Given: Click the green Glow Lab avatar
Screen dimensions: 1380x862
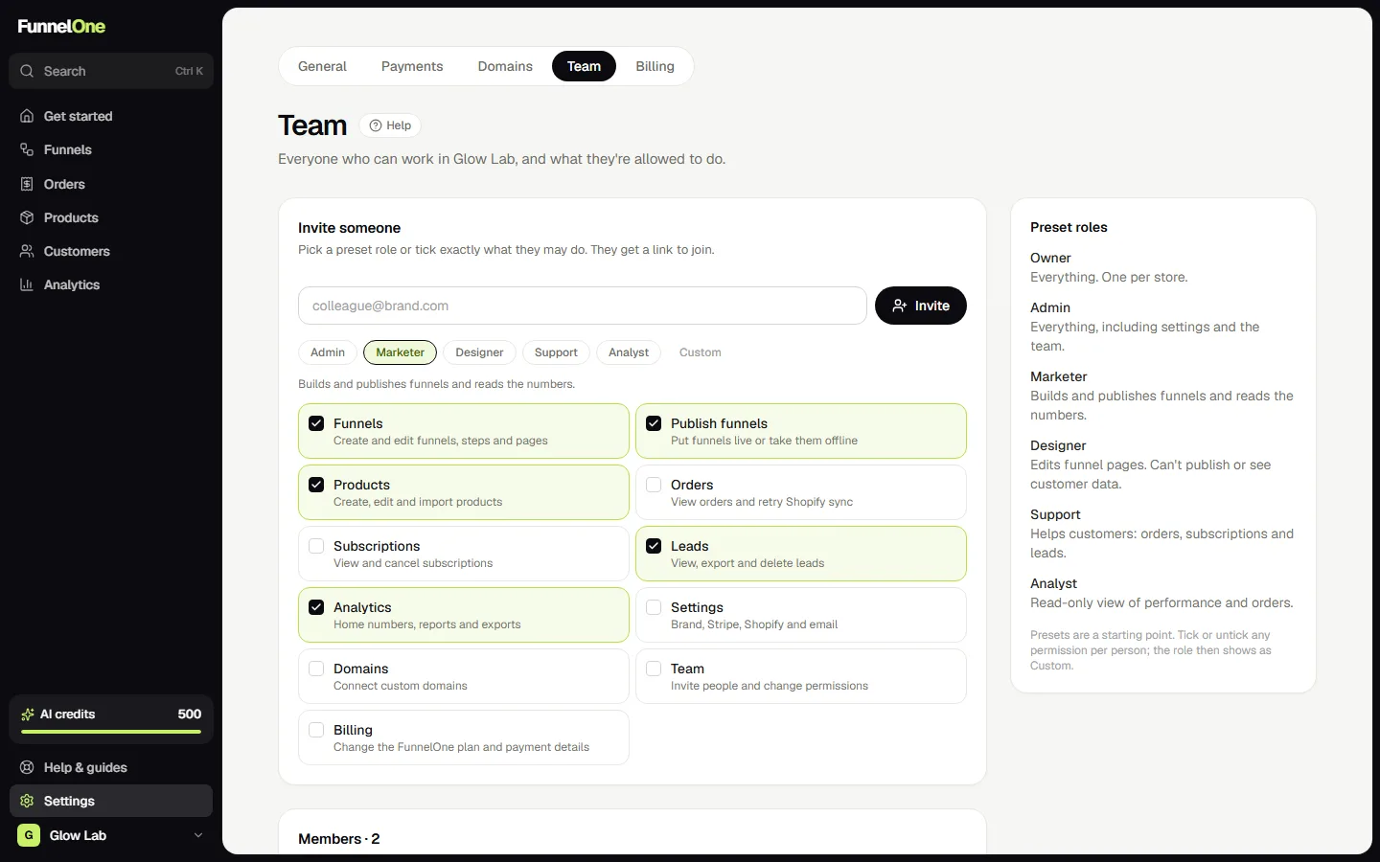Looking at the screenshot, I should (x=29, y=835).
